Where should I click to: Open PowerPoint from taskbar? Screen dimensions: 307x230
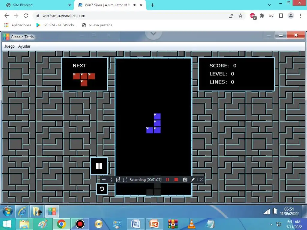pyautogui.click(x=154, y=224)
